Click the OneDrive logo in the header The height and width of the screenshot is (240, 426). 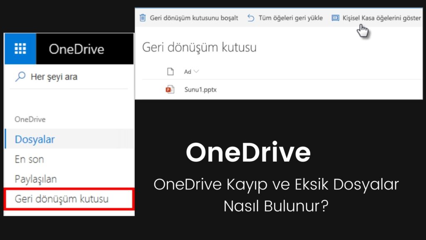click(x=77, y=49)
